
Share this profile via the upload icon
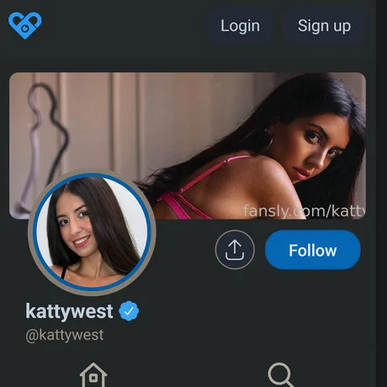(235, 250)
